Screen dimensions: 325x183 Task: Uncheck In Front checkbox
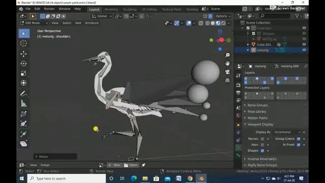299,144
